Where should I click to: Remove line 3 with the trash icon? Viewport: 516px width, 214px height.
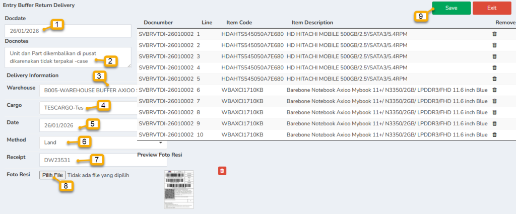[494, 56]
